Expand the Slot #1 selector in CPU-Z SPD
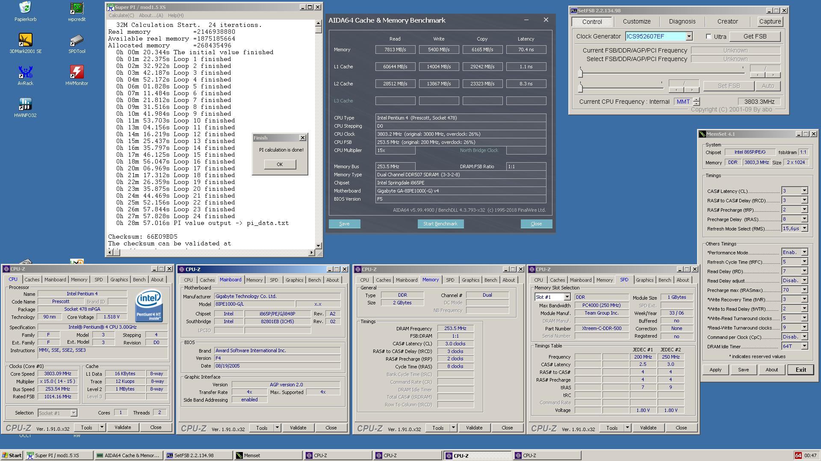 (567, 297)
